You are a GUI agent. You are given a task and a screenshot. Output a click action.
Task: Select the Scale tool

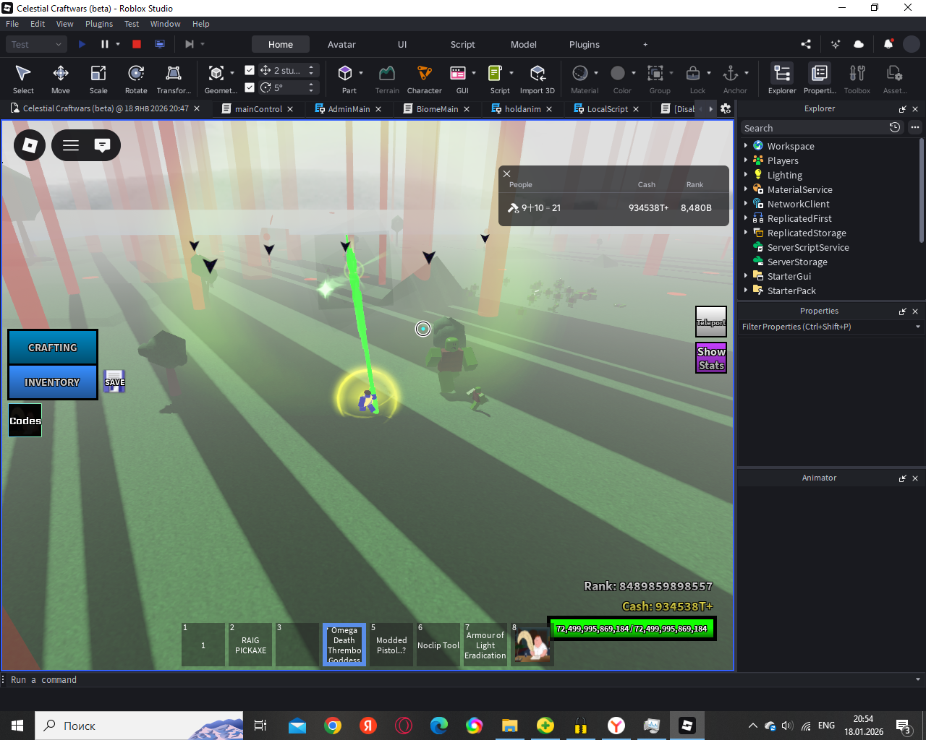click(98, 79)
